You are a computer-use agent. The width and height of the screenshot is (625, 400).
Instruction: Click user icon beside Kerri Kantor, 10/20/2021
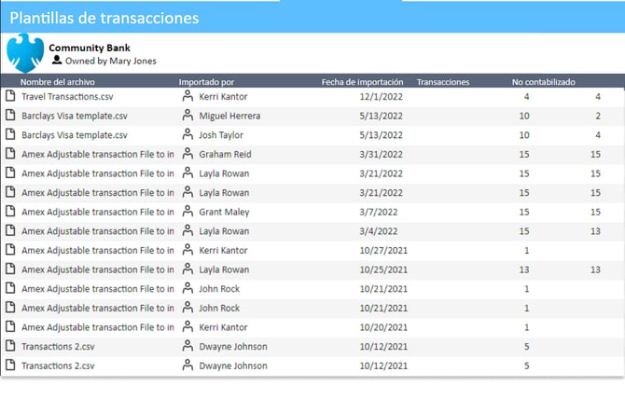pos(187,326)
